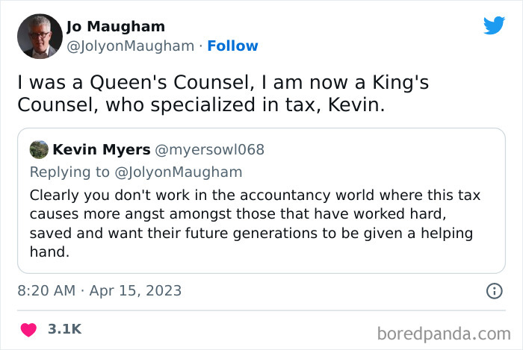Click Kevin Myers' small avatar image
The width and height of the screenshot is (523, 350).
coord(38,149)
